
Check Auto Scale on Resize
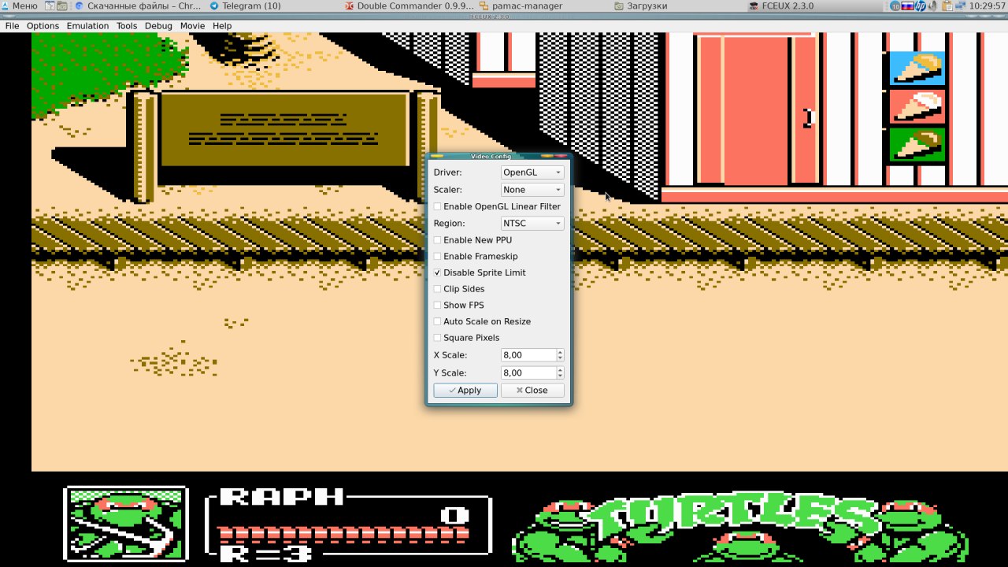[438, 321]
